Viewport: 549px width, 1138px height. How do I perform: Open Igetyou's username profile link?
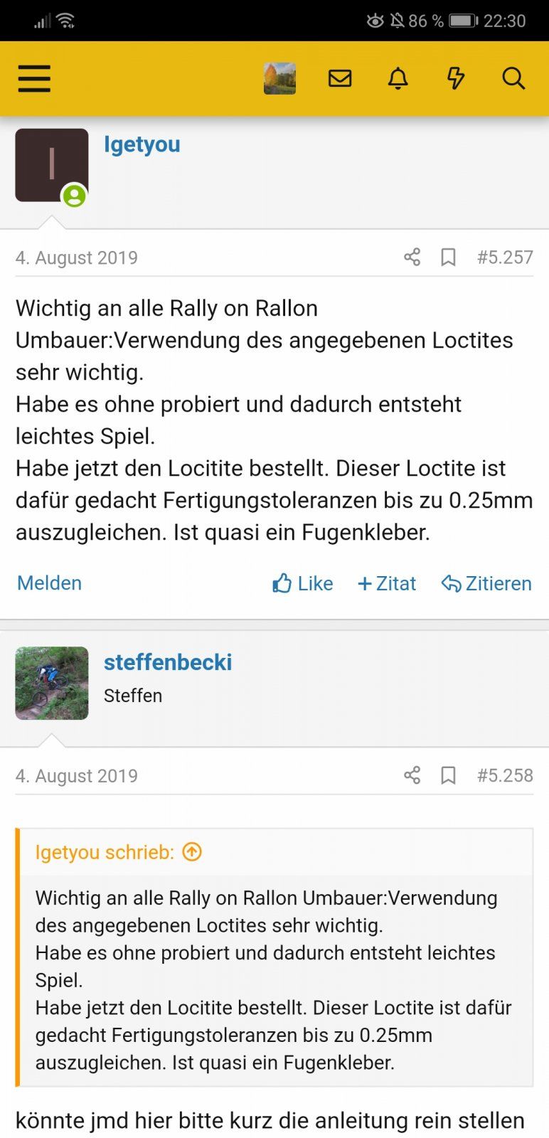142,144
